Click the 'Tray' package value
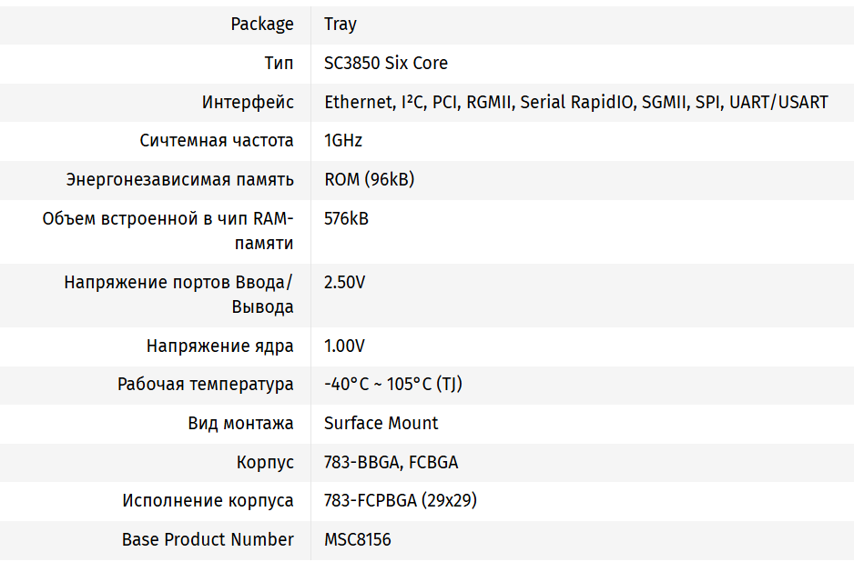Viewport: 854px width, 582px height. [341, 25]
